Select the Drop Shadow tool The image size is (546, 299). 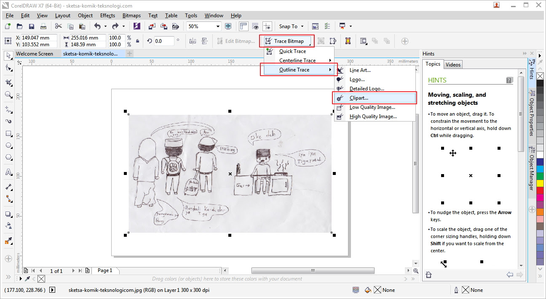(x=8, y=214)
